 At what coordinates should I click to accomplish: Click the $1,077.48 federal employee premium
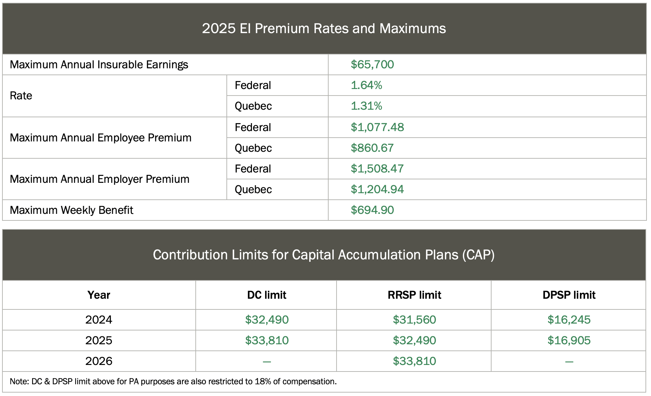[x=377, y=127]
